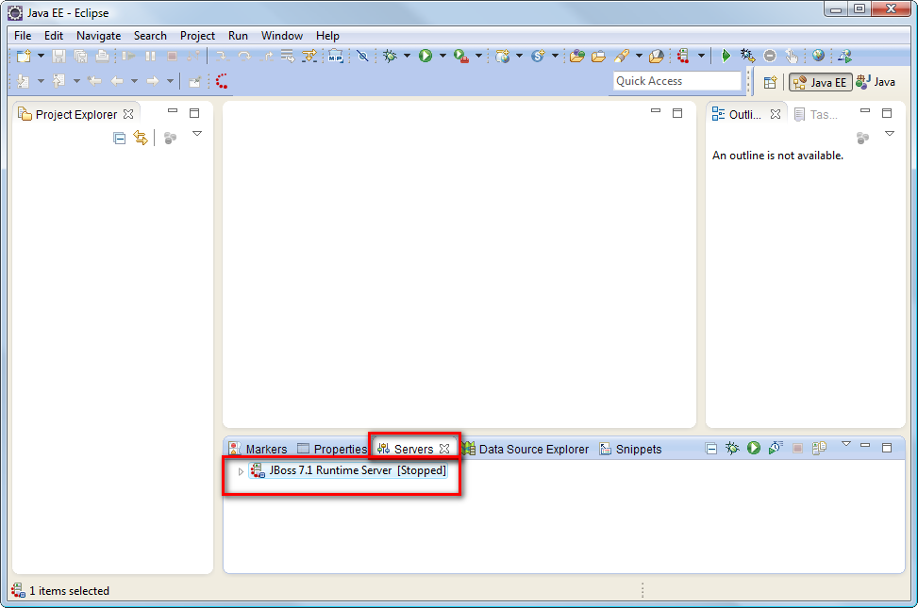Click the Last Edit Location icon

pyautogui.click(x=95, y=81)
